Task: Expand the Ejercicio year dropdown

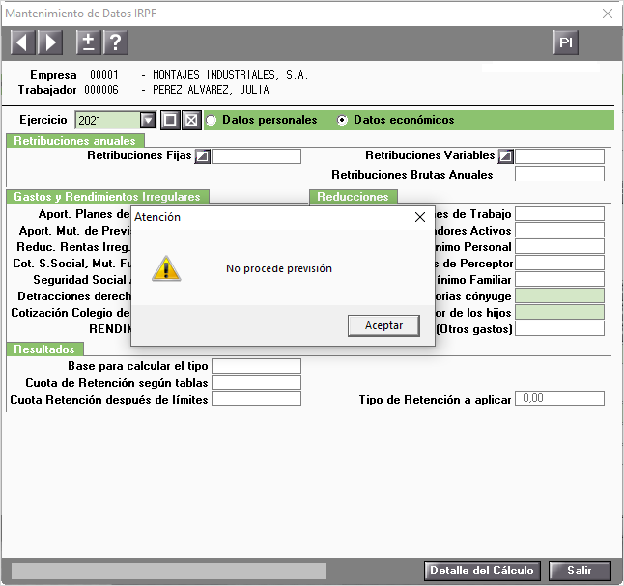Action: click(x=148, y=120)
